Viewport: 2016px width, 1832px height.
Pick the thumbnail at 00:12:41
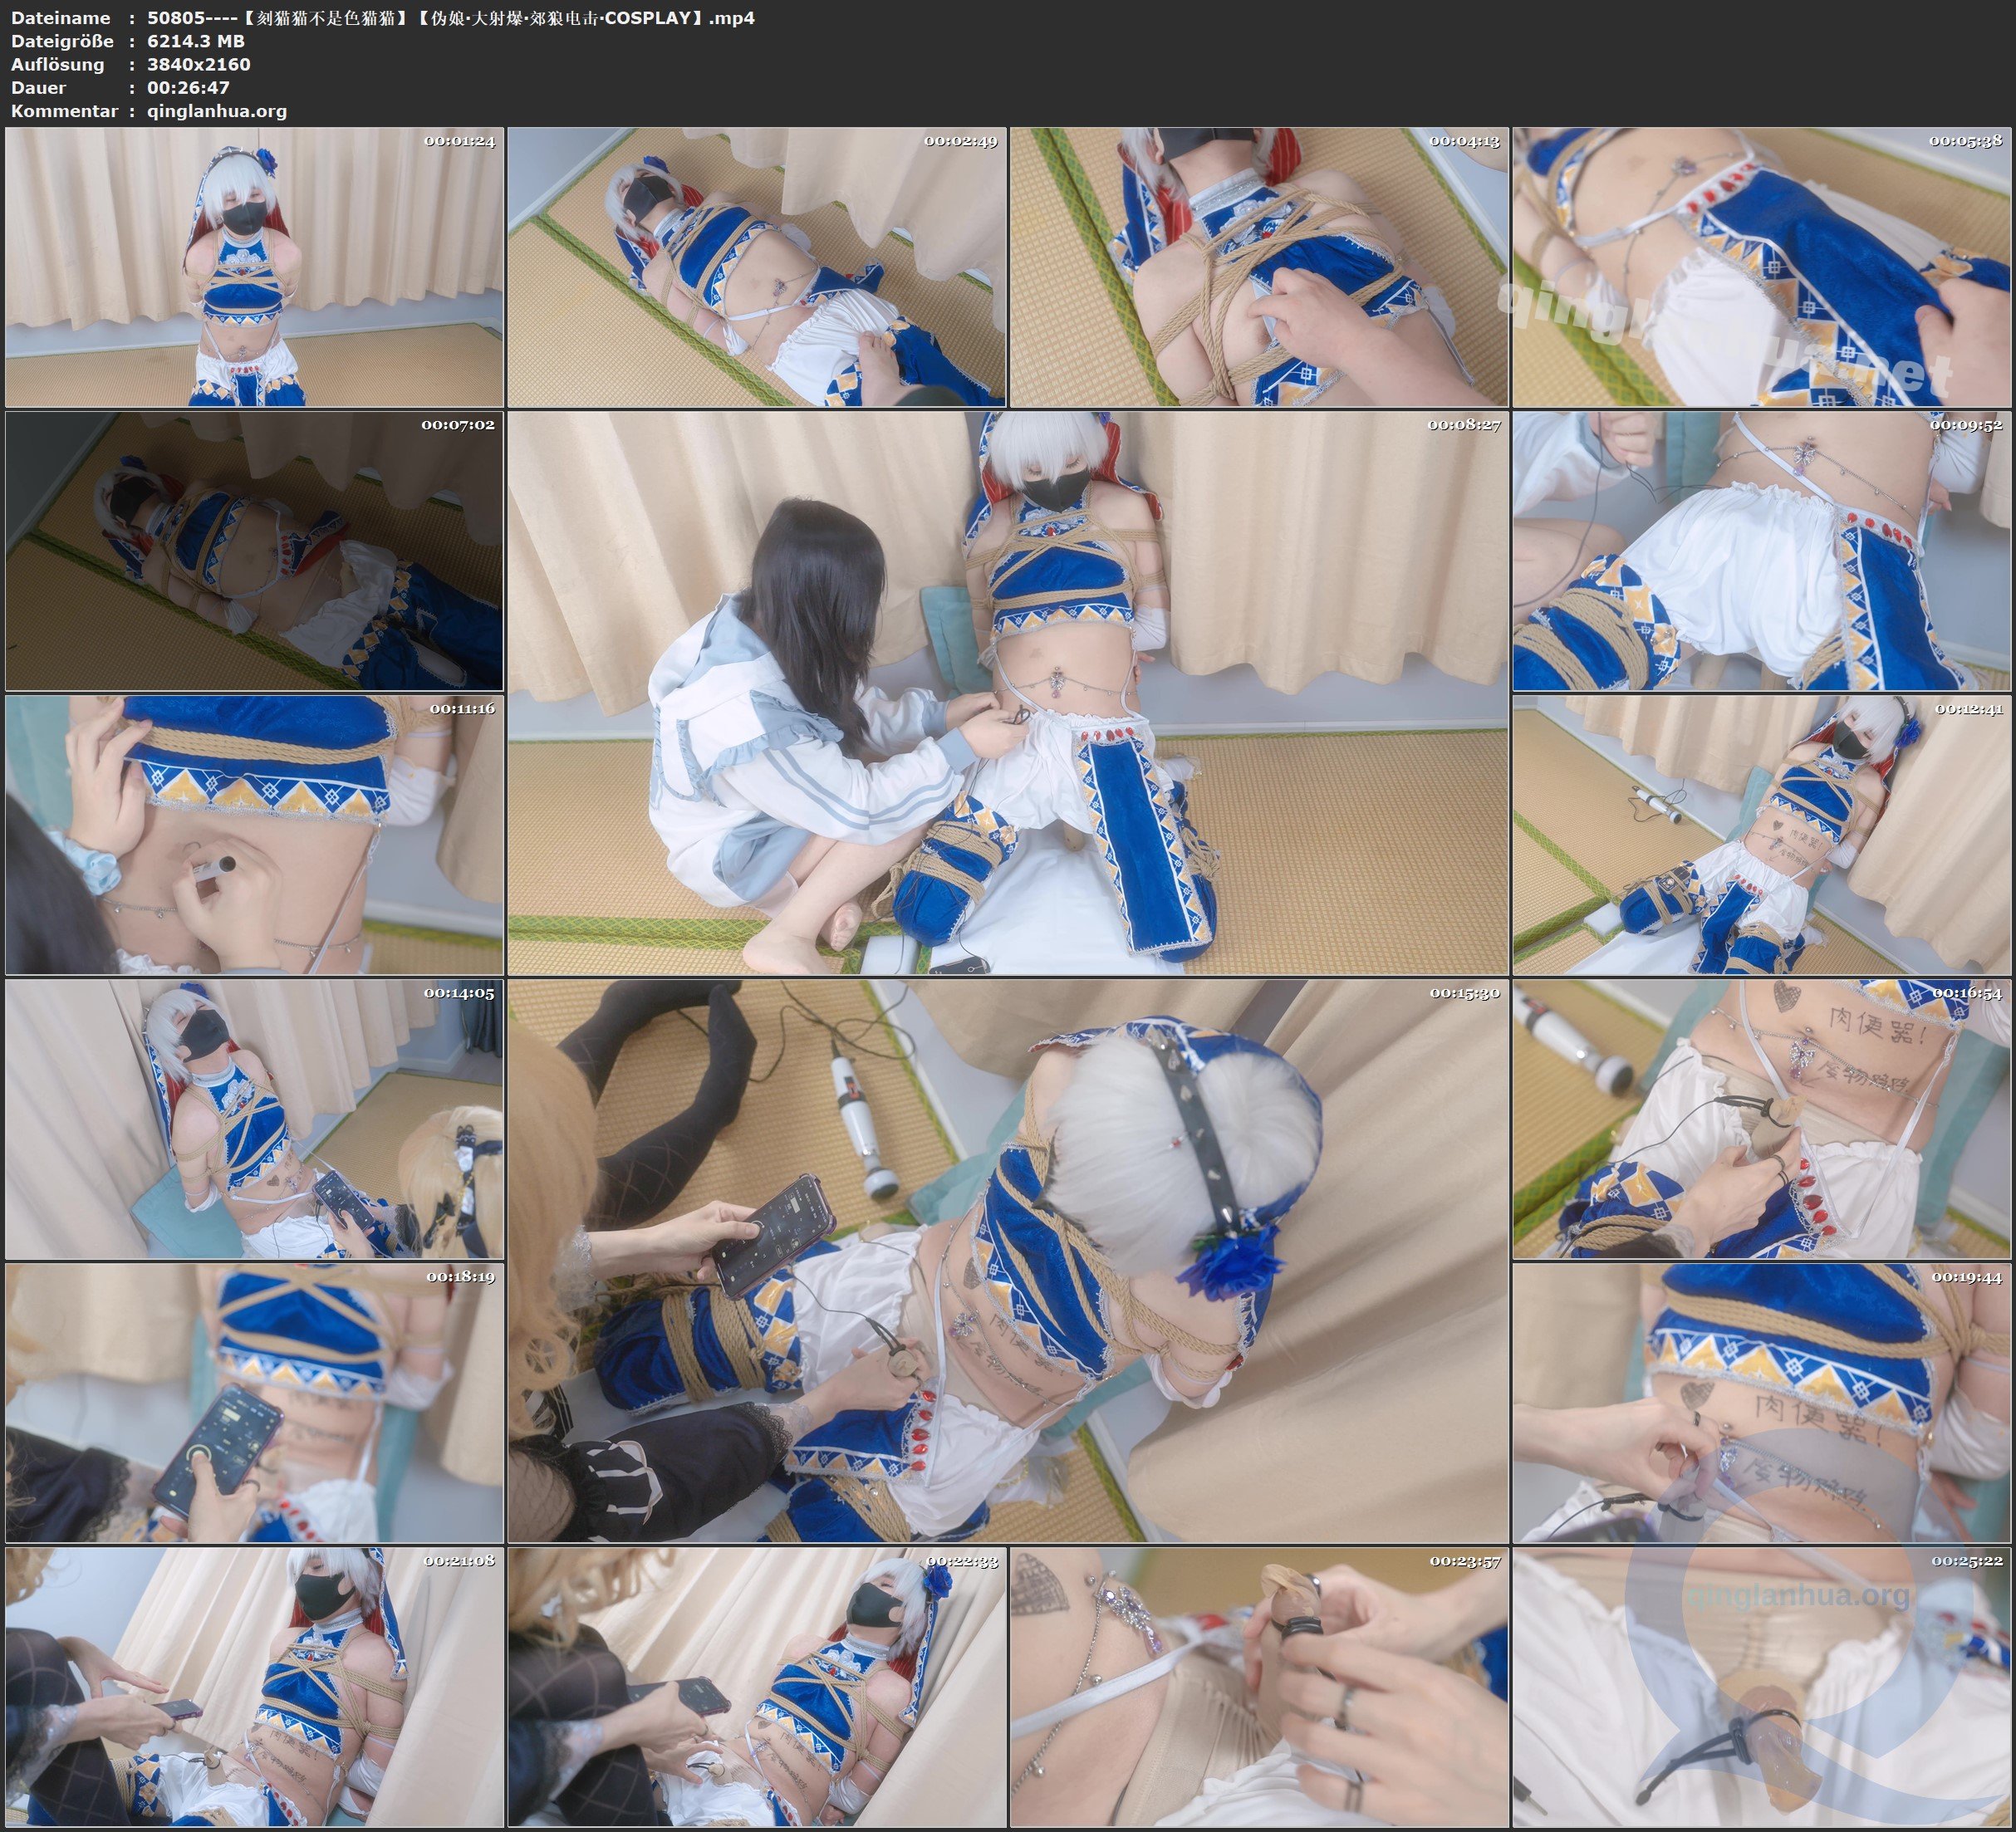point(1762,835)
